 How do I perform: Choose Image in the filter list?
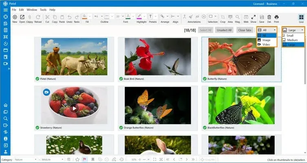pyautogui.click(x=267, y=40)
